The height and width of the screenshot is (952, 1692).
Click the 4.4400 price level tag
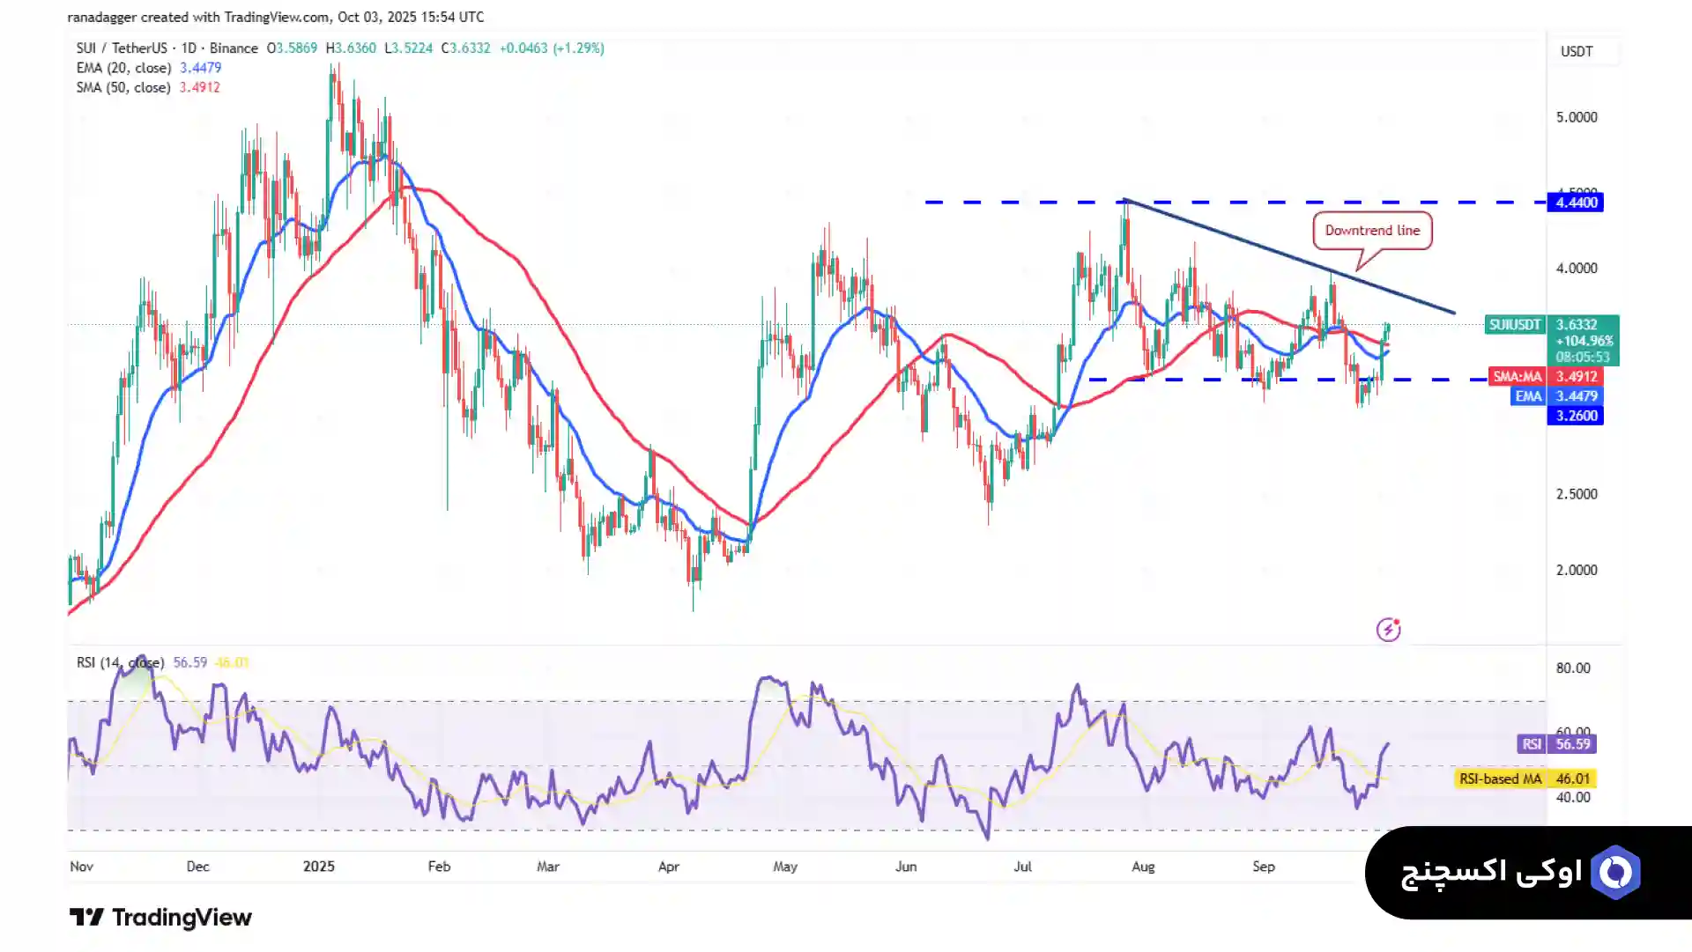pos(1576,203)
